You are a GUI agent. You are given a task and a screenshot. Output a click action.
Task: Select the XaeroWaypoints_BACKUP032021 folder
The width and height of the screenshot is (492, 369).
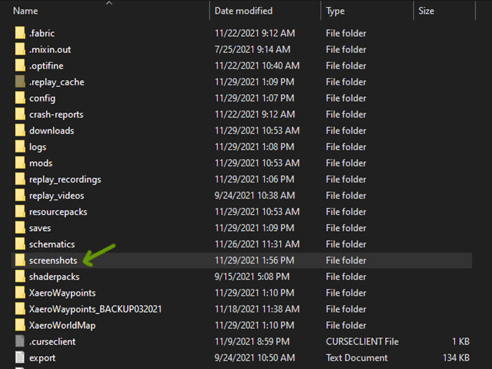tap(95, 309)
